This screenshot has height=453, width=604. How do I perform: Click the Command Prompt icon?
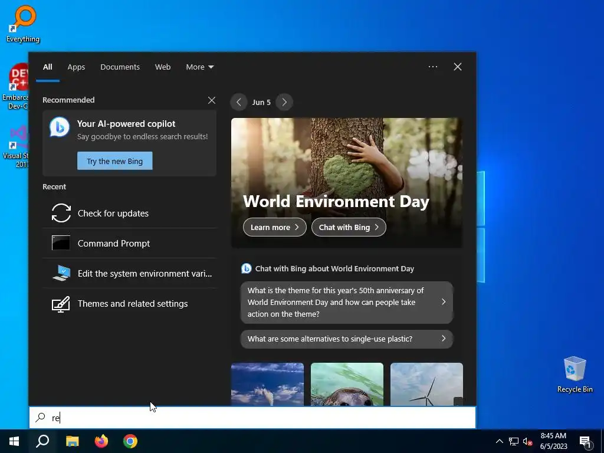coord(61,243)
